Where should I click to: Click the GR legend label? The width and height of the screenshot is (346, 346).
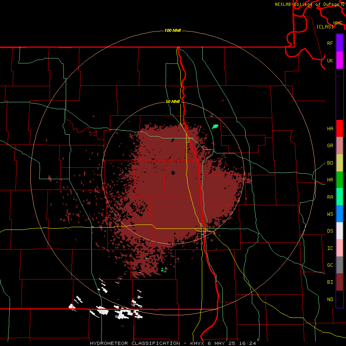tap(330, 146)
